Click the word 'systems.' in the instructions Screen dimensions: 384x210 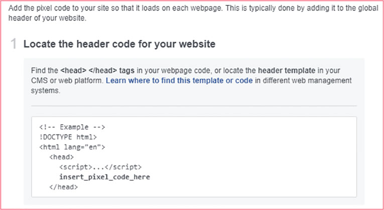(x=46, y=91)
